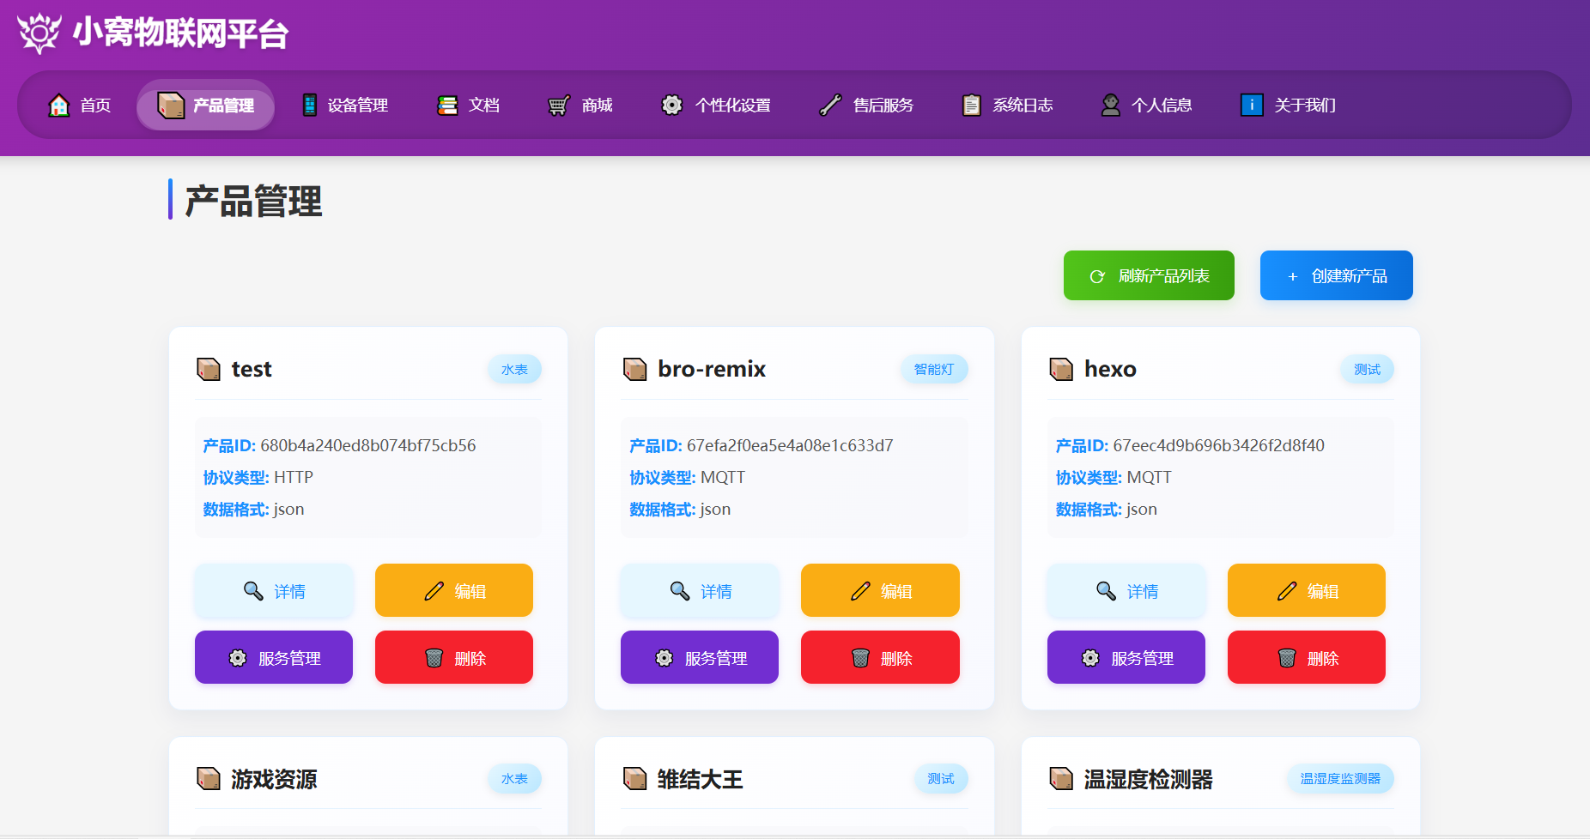Open 文档 navigation item
Viewport: 1590px width, 839px height.
(468, 105)
